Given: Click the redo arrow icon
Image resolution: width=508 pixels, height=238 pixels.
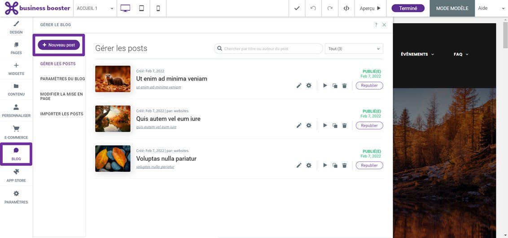Looking at the screenshot, I should [x=330, y=8].
